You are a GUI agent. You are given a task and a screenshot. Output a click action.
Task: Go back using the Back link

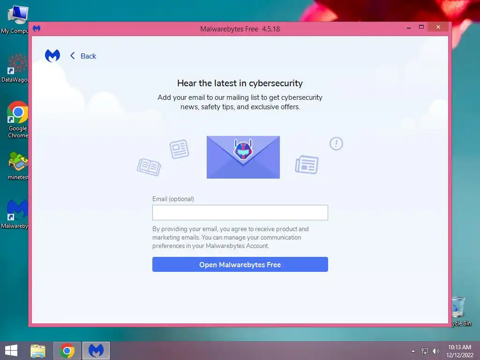(x=83, y=56)
